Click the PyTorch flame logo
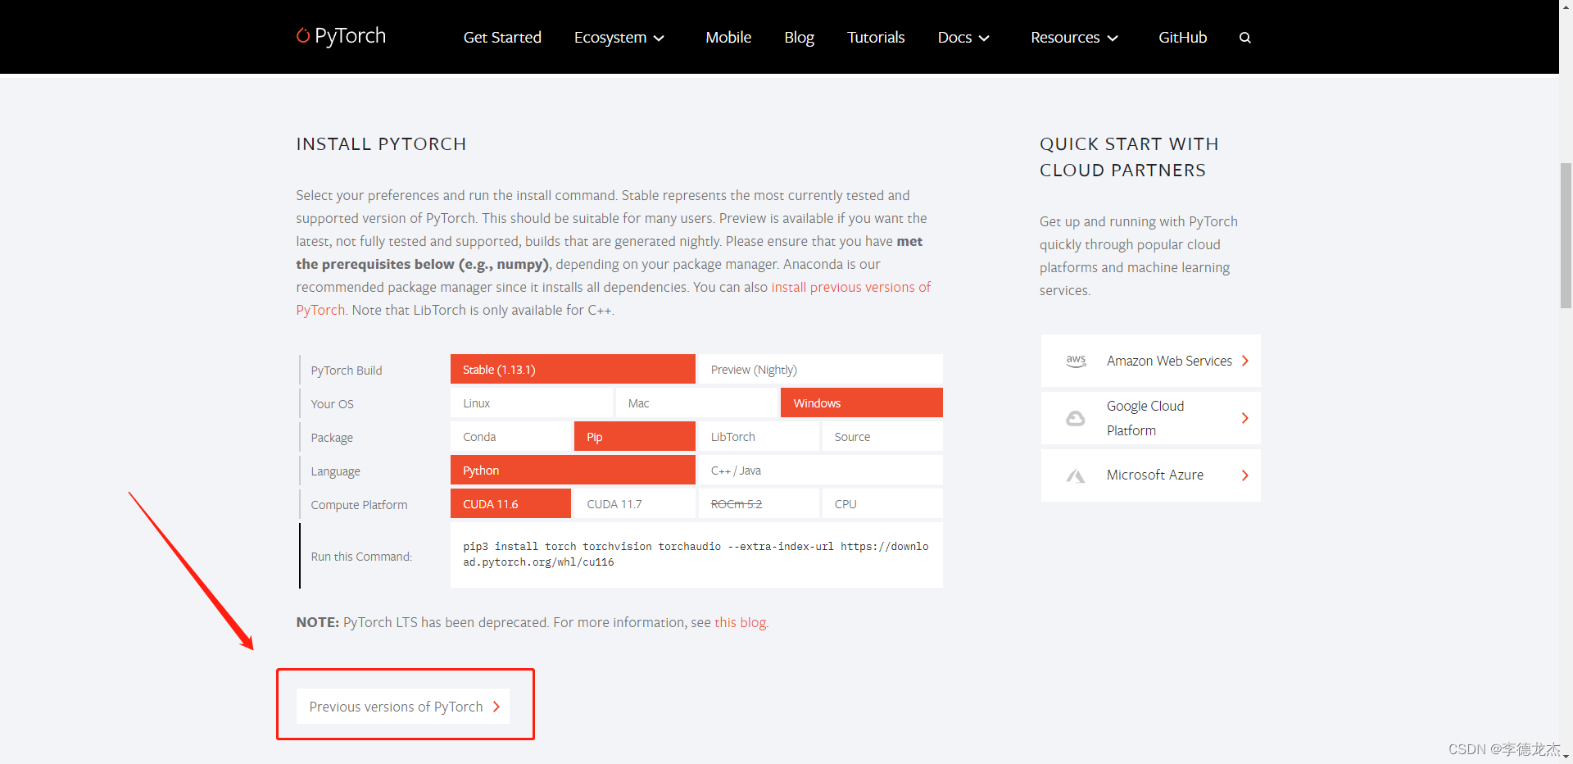The height and width of the screenshot is (764, 1573). click(303, 35)
